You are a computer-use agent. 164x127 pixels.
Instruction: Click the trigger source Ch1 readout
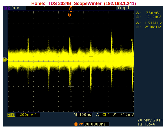(106, 115)
